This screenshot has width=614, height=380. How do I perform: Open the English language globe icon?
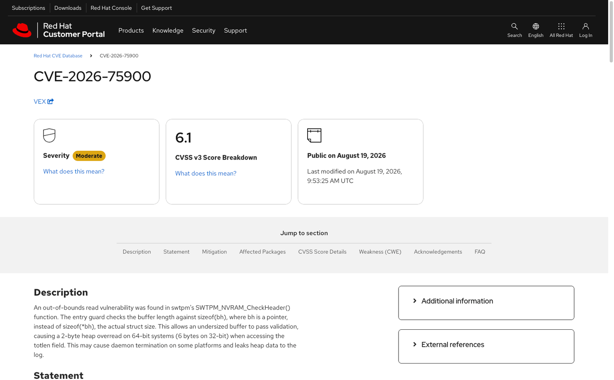(x=535, y=26)
